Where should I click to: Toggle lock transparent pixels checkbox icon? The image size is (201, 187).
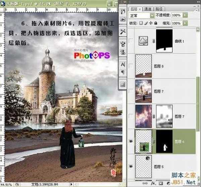click(141, 23)
